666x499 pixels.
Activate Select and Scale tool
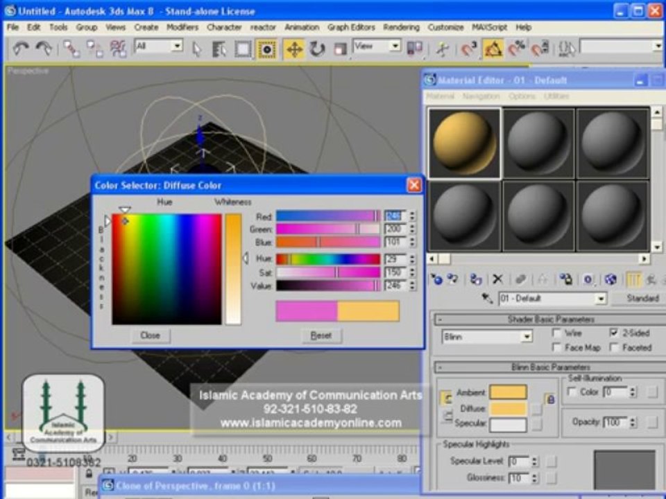(340, 49)
